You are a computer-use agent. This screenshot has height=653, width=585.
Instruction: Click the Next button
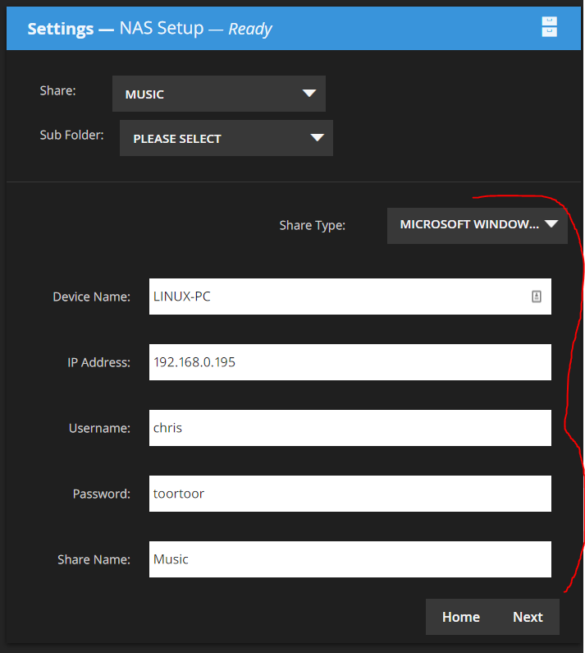pyautogui.click(x=528, y=617)
